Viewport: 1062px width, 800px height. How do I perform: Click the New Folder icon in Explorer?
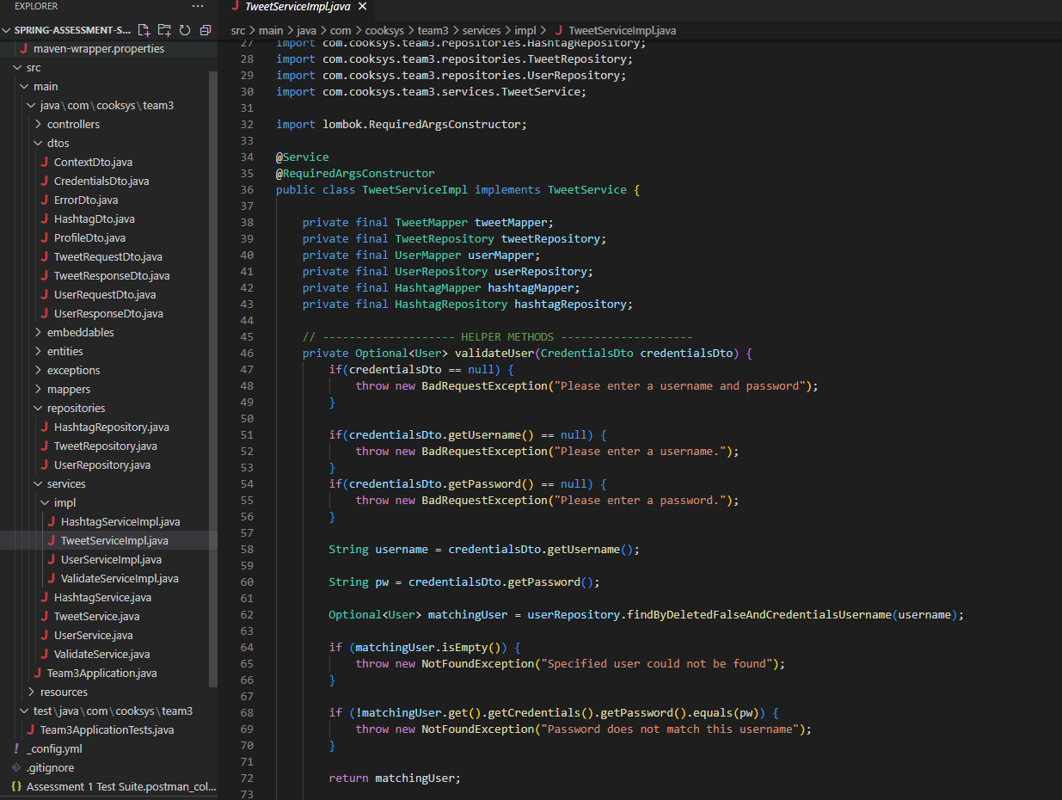164,30
